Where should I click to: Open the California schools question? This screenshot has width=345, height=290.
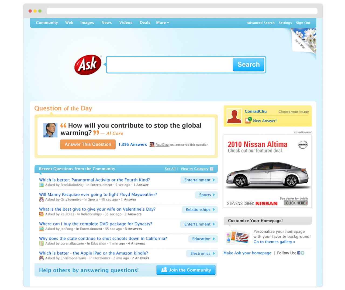103,238
